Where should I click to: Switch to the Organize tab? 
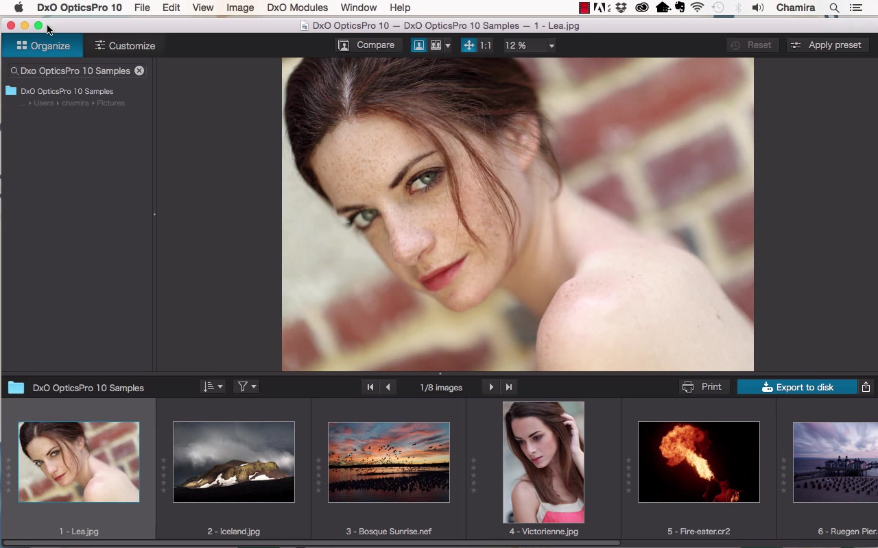click(x=43, y=46)
